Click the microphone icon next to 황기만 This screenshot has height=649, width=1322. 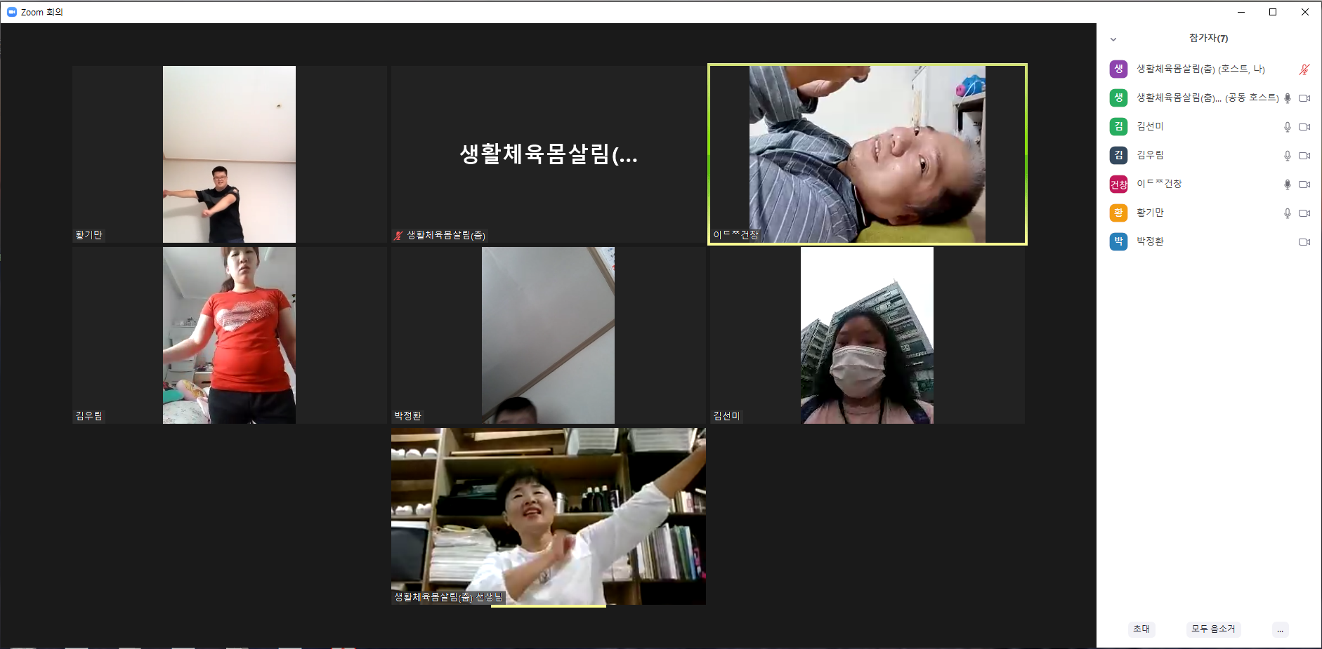[x=1288, y=213]
